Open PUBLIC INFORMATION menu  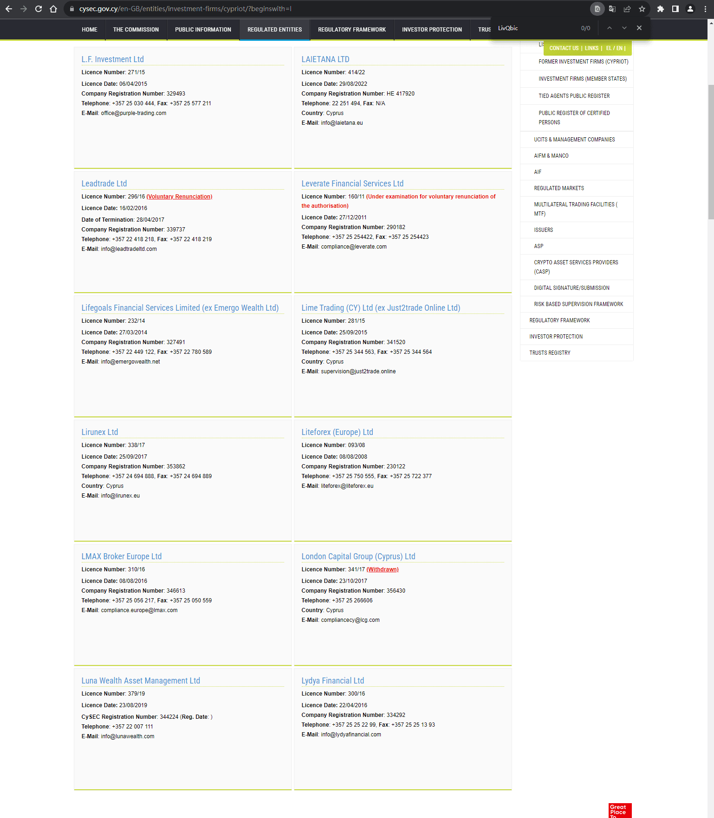coord(203,30)
